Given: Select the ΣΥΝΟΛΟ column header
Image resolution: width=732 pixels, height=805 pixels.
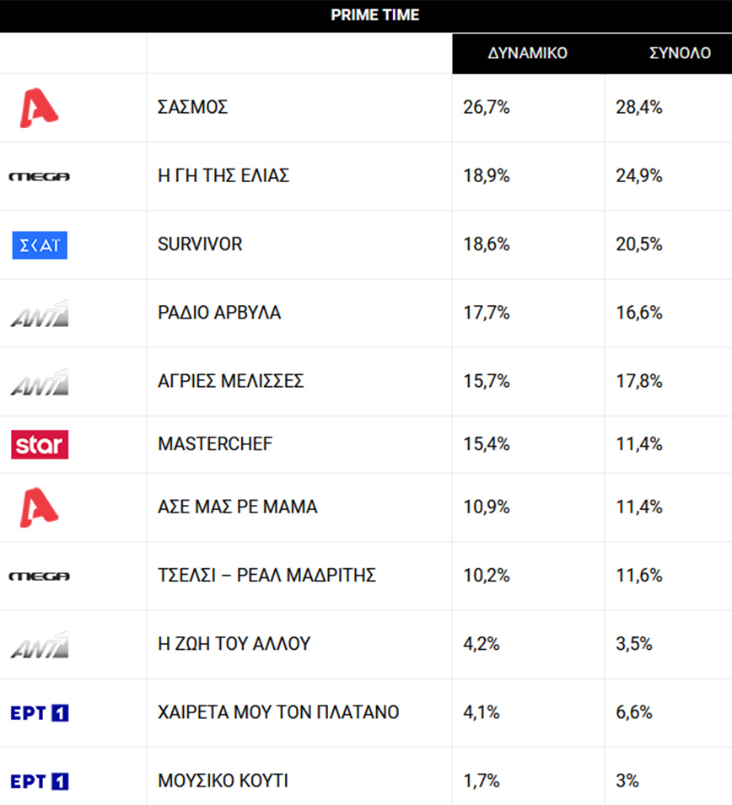Looking at the screenshot, I should [x=680, y=53].
